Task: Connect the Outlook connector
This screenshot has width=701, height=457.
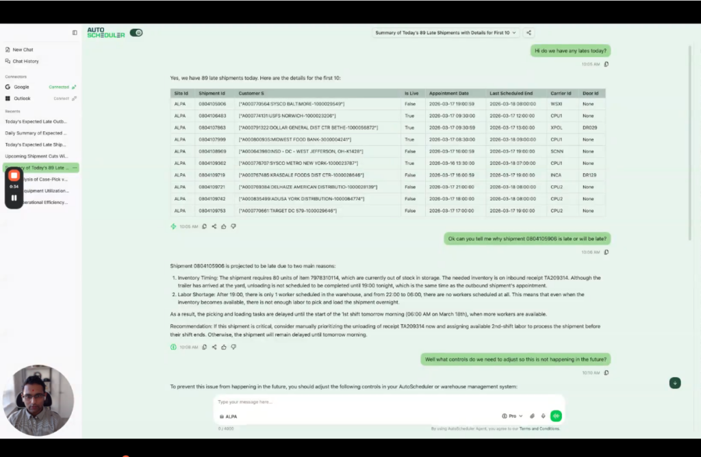Action: tap(62, 99)
